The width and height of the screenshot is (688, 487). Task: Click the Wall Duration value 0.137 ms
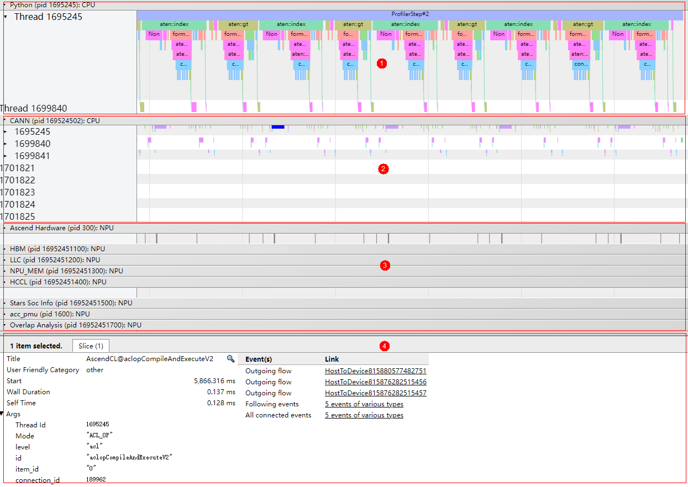[221, 392]
